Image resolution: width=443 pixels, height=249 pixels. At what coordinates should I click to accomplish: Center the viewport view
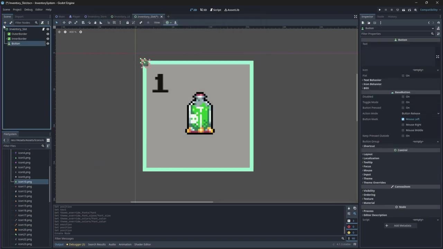click(59, 32)
